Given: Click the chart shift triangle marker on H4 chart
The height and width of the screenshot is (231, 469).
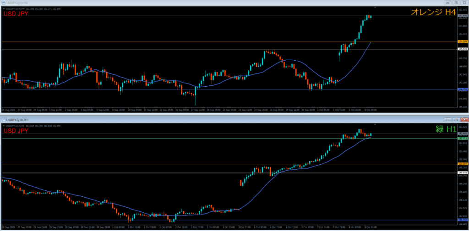Looking at the screenshot, I should point(375,8).
